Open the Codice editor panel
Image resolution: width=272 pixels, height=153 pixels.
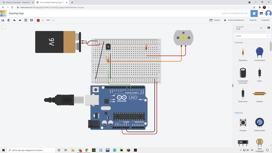tap(214, 20)
